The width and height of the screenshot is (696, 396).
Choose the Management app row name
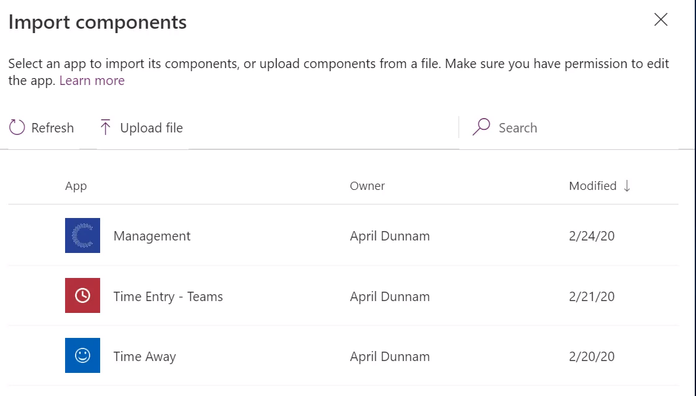pyautogui.click(x=152, y=236)
